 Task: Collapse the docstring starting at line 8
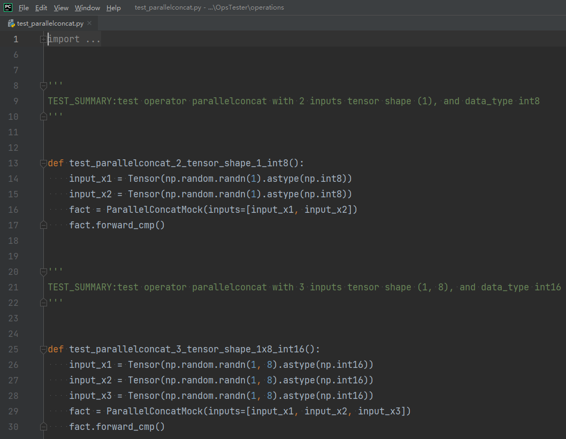click(x=43, y=86)
